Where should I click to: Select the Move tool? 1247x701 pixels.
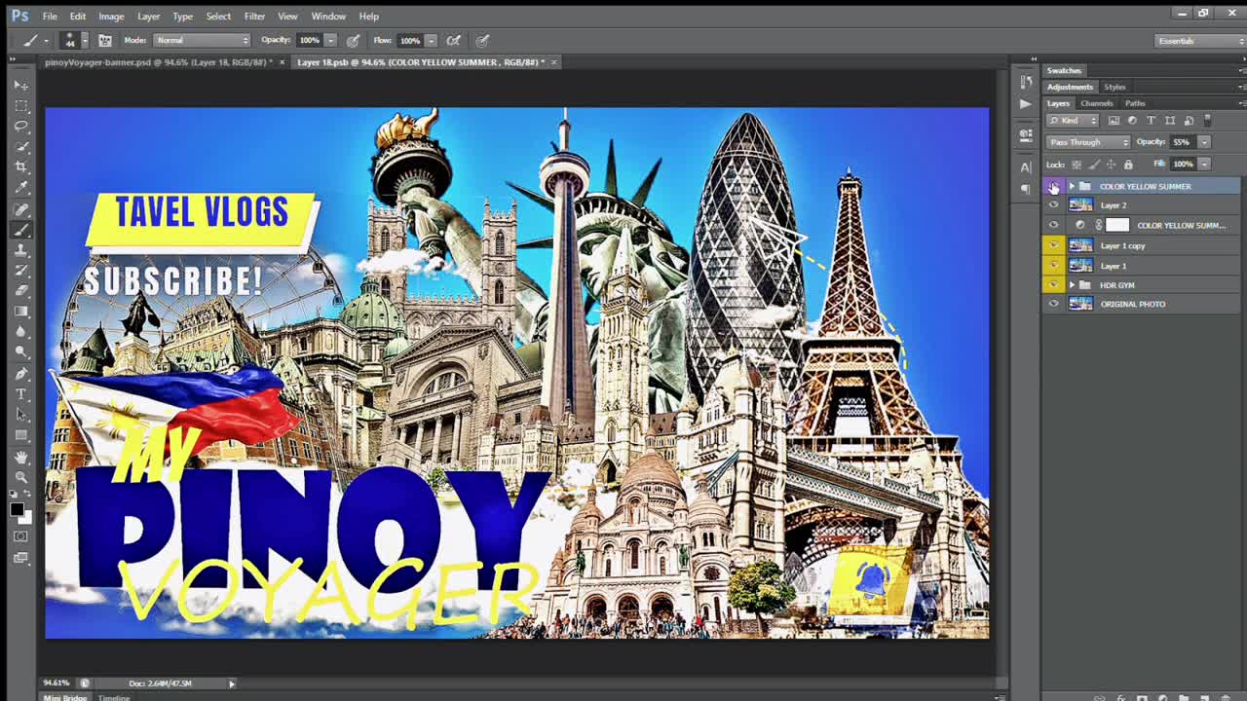tap(21, 85)
